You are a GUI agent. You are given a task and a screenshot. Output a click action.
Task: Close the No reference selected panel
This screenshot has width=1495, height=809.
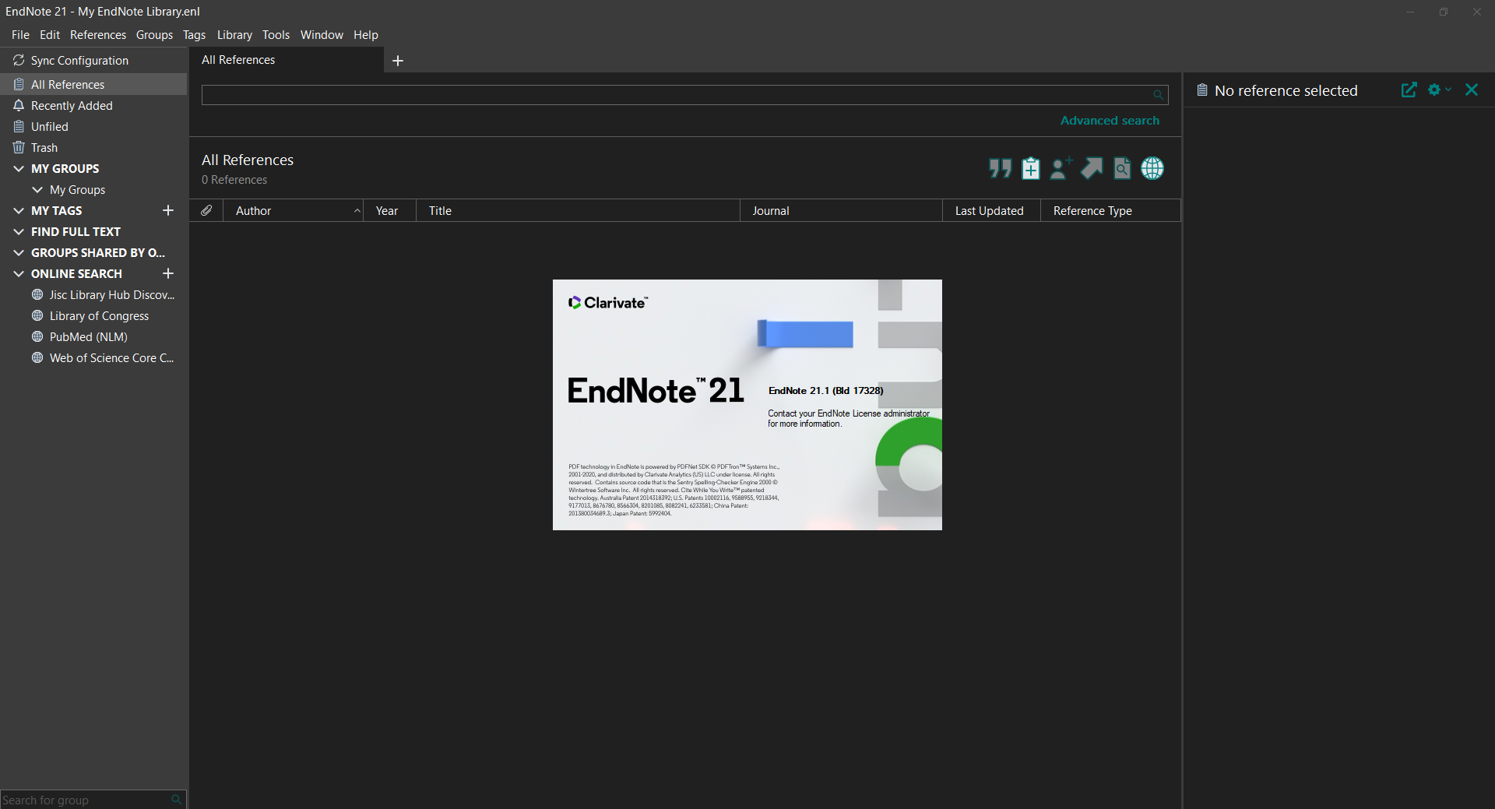coord(1472,90)
